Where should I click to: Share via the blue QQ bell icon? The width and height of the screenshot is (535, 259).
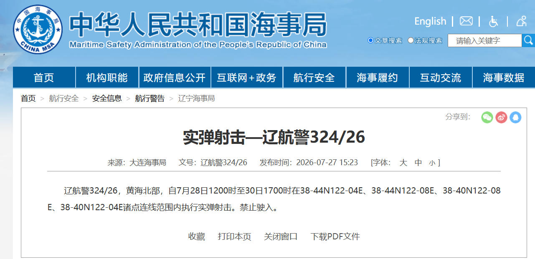tap(515, 117)
